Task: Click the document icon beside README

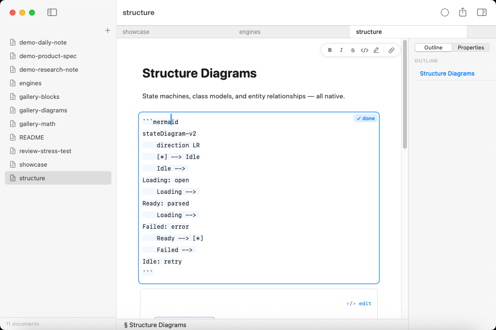Action: coord(13,137)
